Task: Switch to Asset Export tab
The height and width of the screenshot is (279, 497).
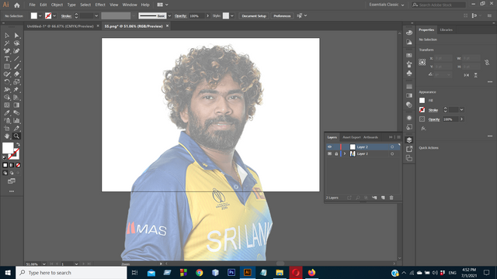Action: [x=352, y=137]
